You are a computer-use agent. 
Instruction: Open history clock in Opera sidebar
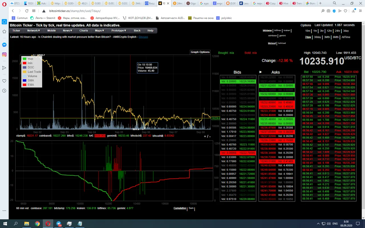(4, 91)
